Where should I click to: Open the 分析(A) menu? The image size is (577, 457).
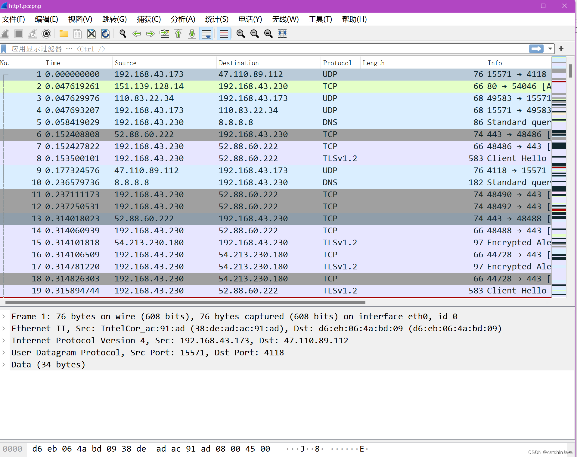click(183, 19)
